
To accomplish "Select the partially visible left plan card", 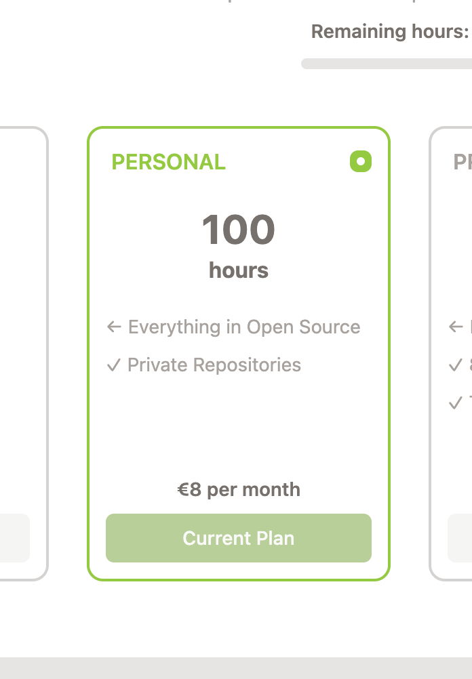I will 24,352.
